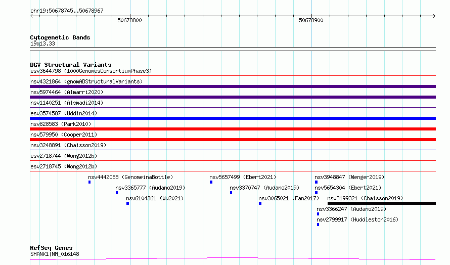Open the esv3574587 (Uddin2014) variant label
Screen dimensions: 450x265
[x=64, y=113]
